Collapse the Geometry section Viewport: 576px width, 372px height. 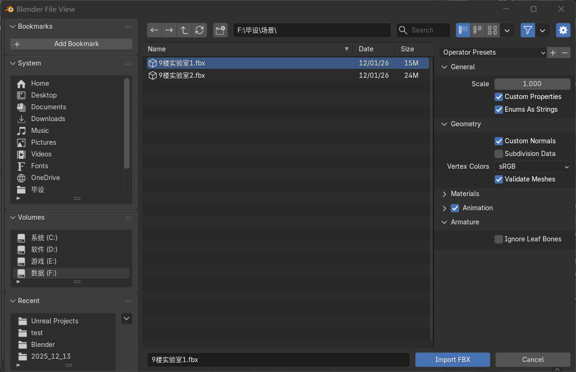444,124
